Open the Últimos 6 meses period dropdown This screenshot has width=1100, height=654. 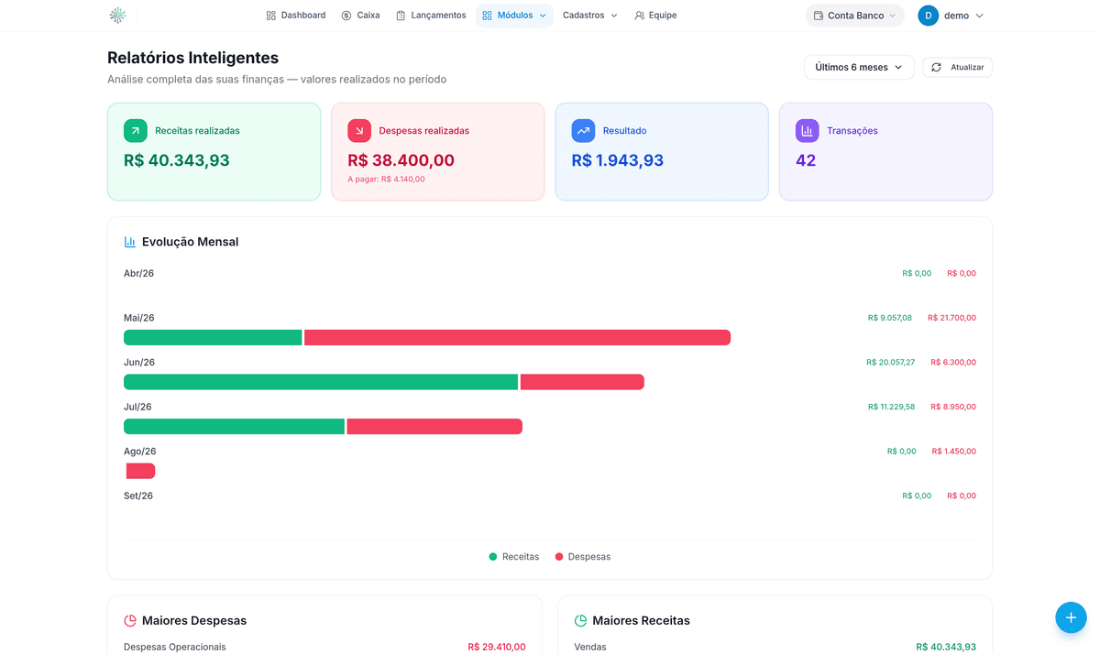[x=859, y=67]
